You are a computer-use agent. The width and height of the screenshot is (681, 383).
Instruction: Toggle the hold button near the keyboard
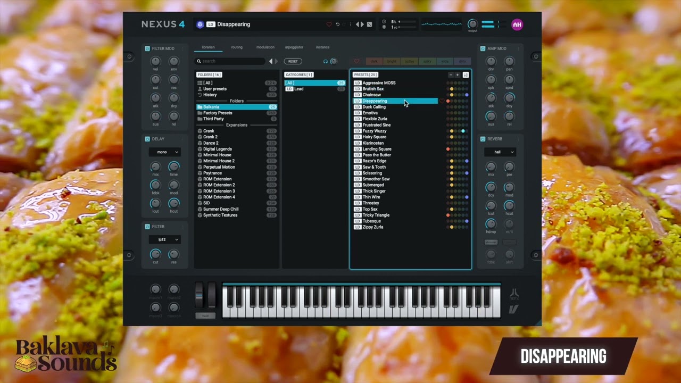point(205,315)
